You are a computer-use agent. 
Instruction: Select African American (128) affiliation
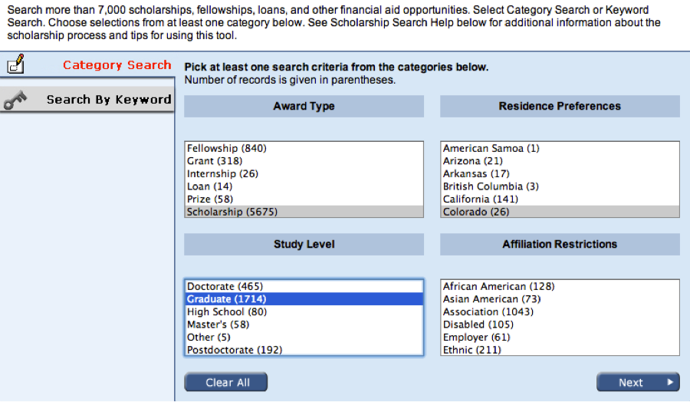499,286
